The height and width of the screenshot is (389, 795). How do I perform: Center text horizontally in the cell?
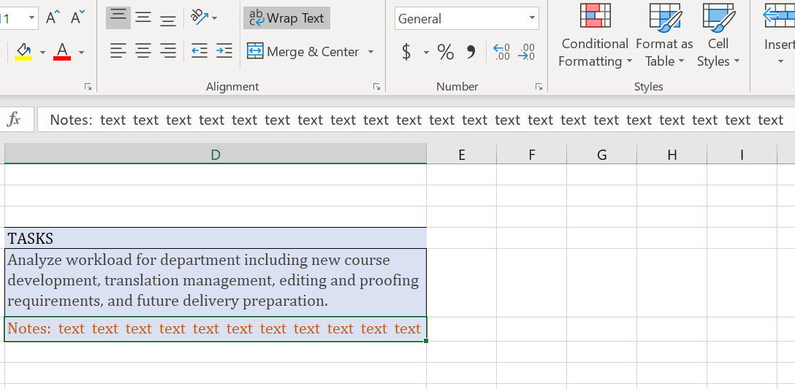[x=143, y=50]
